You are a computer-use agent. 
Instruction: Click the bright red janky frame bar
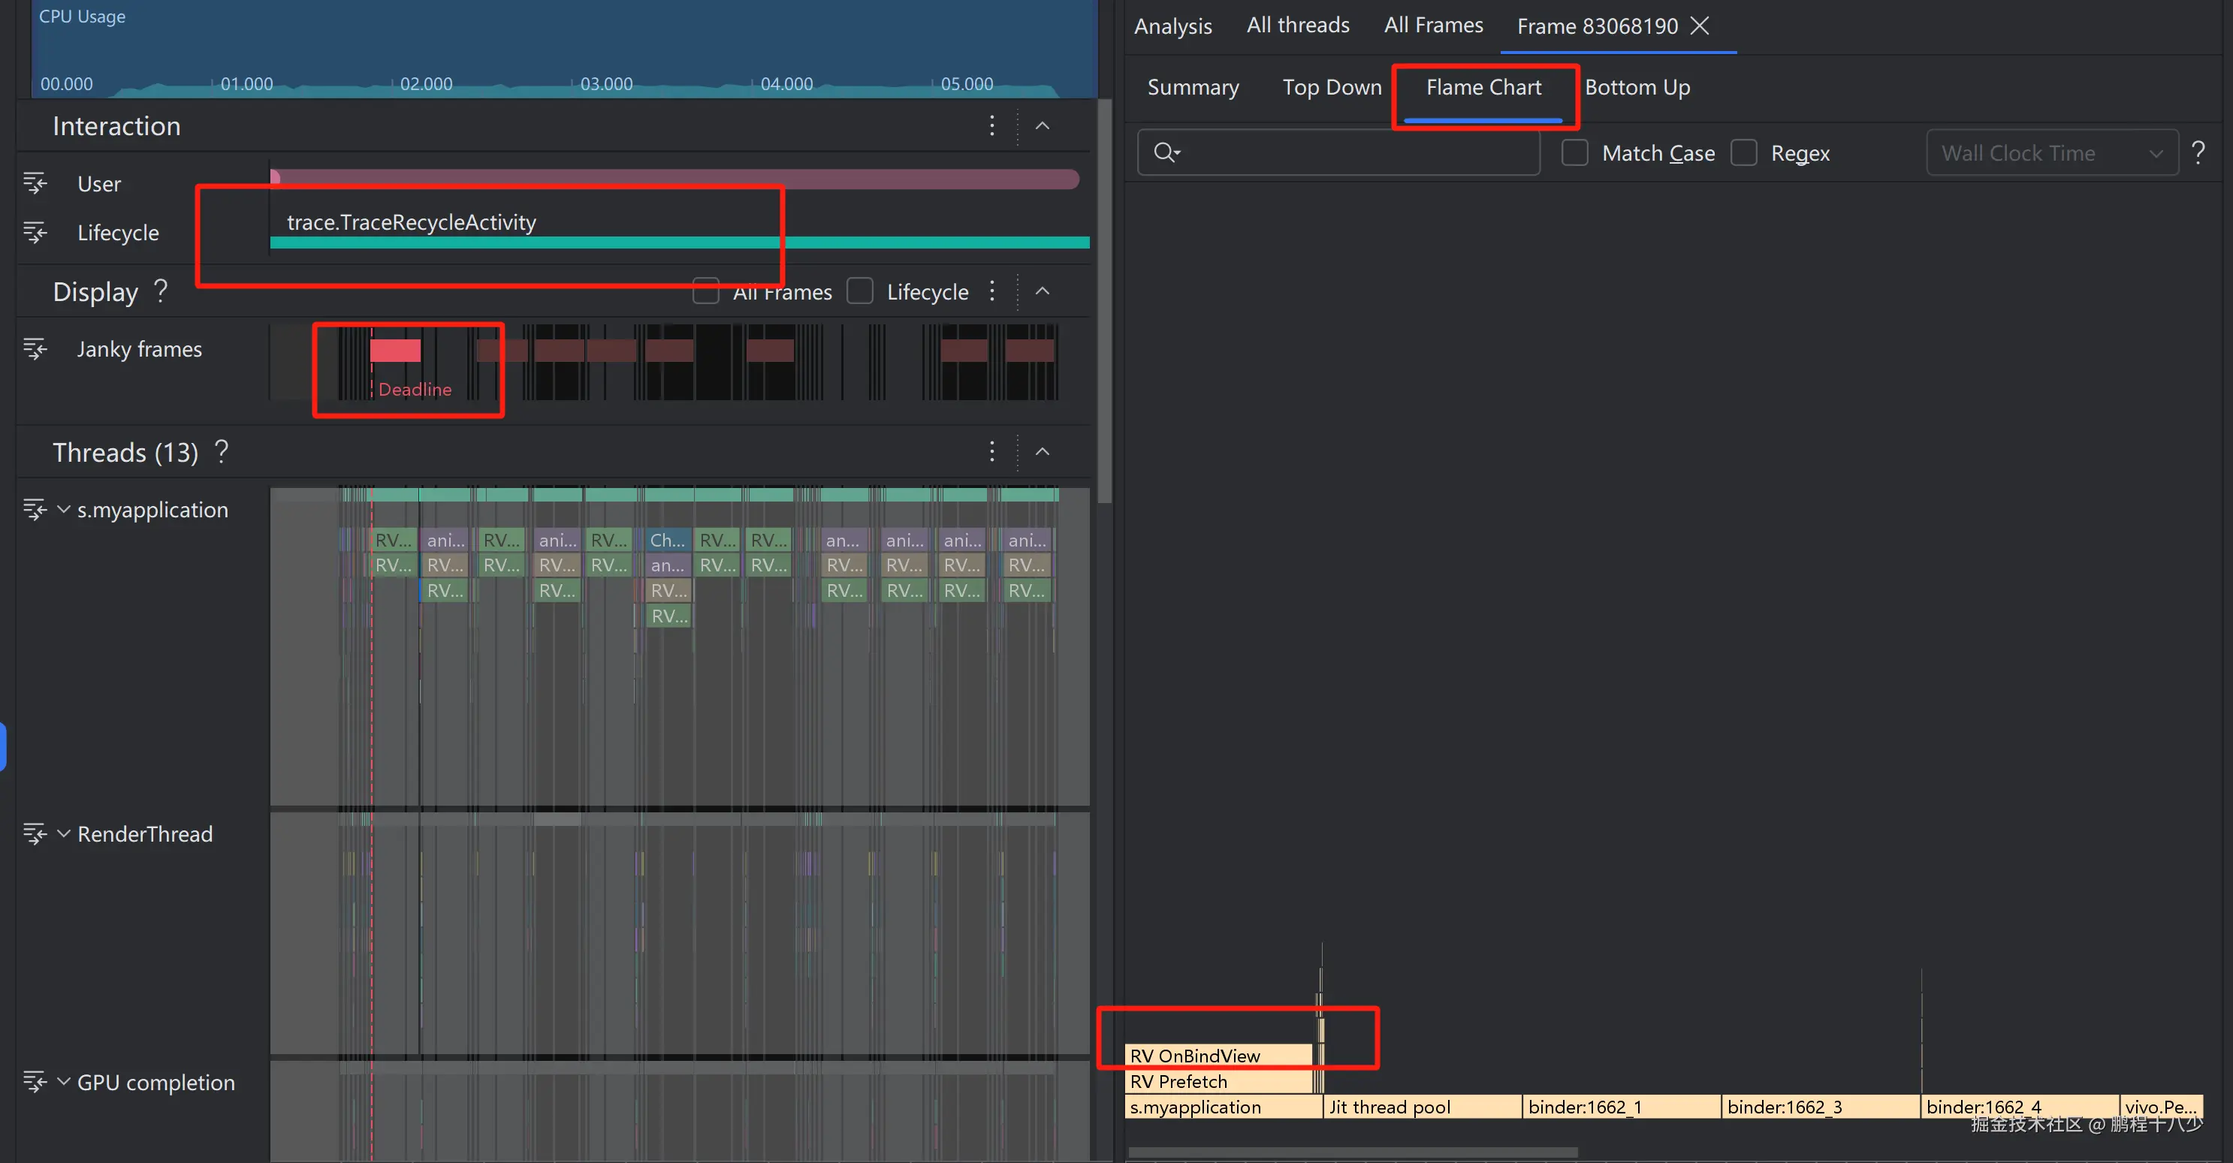pos(395,350)
